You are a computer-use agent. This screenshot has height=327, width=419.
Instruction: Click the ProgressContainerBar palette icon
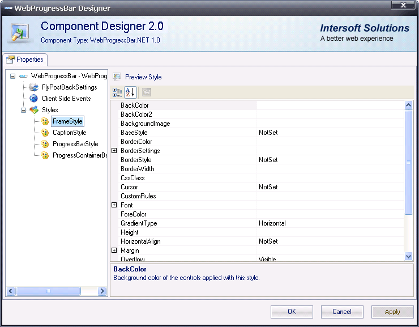click(x=45, y=155)
